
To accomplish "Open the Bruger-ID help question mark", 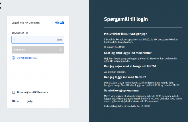I will (x=27, y=33).
